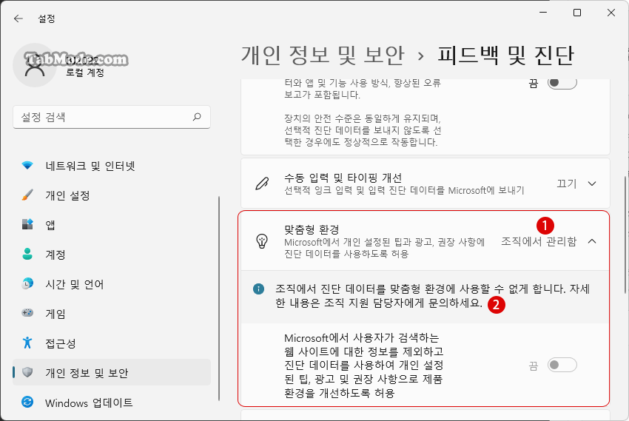Select 개인 정보 및 보안 in sidebar
Image resolution: width=629 pixels, height=421 pixels.
tap(112, 372)
